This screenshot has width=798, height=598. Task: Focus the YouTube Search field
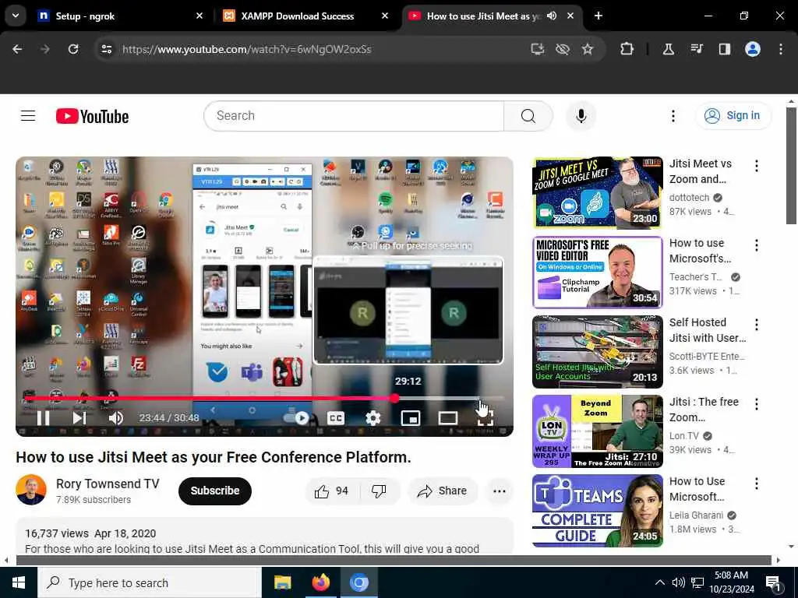click(x=354, y=116)
